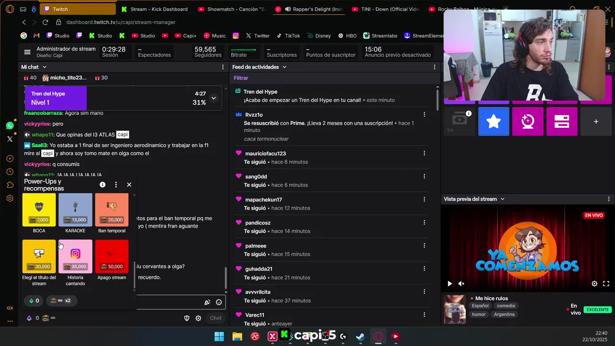This screenshot has width=615, height=346.
Task: Open extensions cube in Opera sidebar
Action: coord(10,185)
